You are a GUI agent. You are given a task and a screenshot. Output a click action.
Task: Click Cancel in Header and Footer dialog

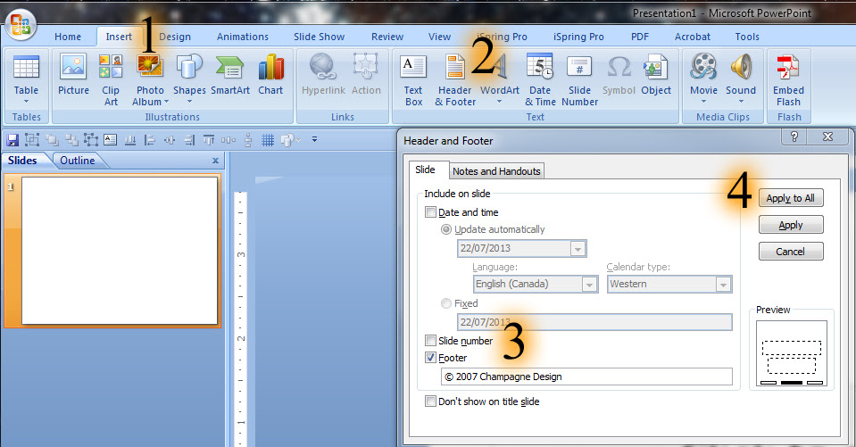[791, 252]
